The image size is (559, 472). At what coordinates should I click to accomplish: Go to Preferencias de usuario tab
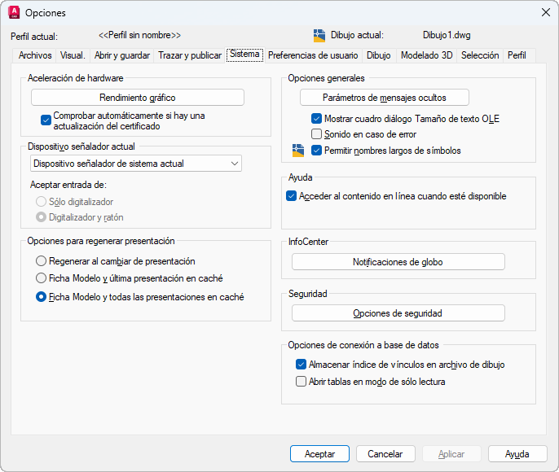tap(313, 55)
